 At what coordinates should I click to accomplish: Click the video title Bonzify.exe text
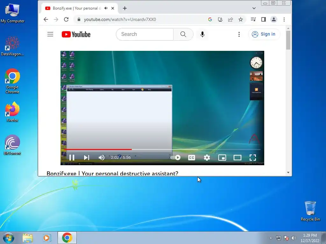click(x=112, y=173)
